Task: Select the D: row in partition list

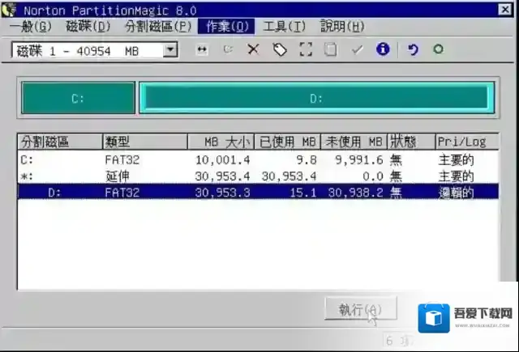Action: click(258, 193)
